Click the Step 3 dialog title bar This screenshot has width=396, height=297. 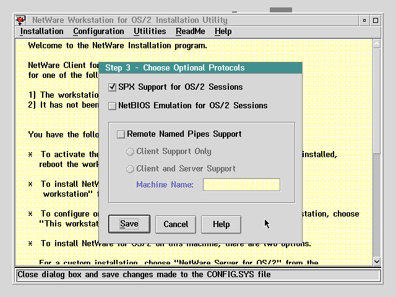tap(200, 67)
